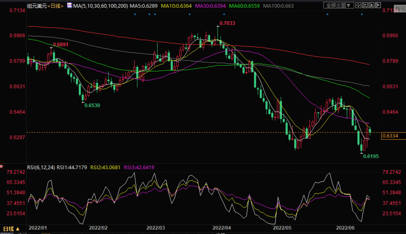Click the 65.3345 RSI level on right axis

click(392, 182)
